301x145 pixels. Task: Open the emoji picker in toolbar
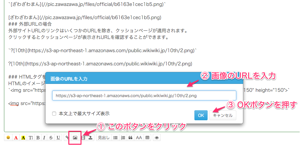click(x=8, y=138)
